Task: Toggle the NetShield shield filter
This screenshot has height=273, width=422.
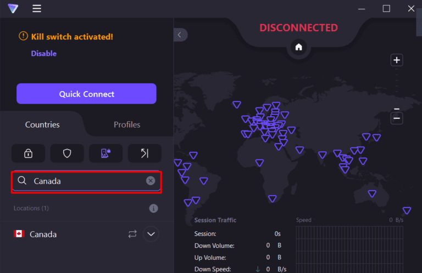Action: click(67, 153)
